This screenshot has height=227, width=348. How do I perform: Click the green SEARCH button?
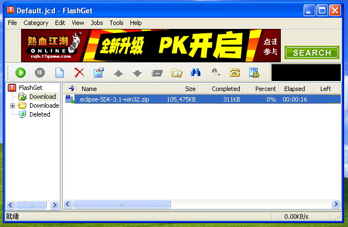point(311,53)
